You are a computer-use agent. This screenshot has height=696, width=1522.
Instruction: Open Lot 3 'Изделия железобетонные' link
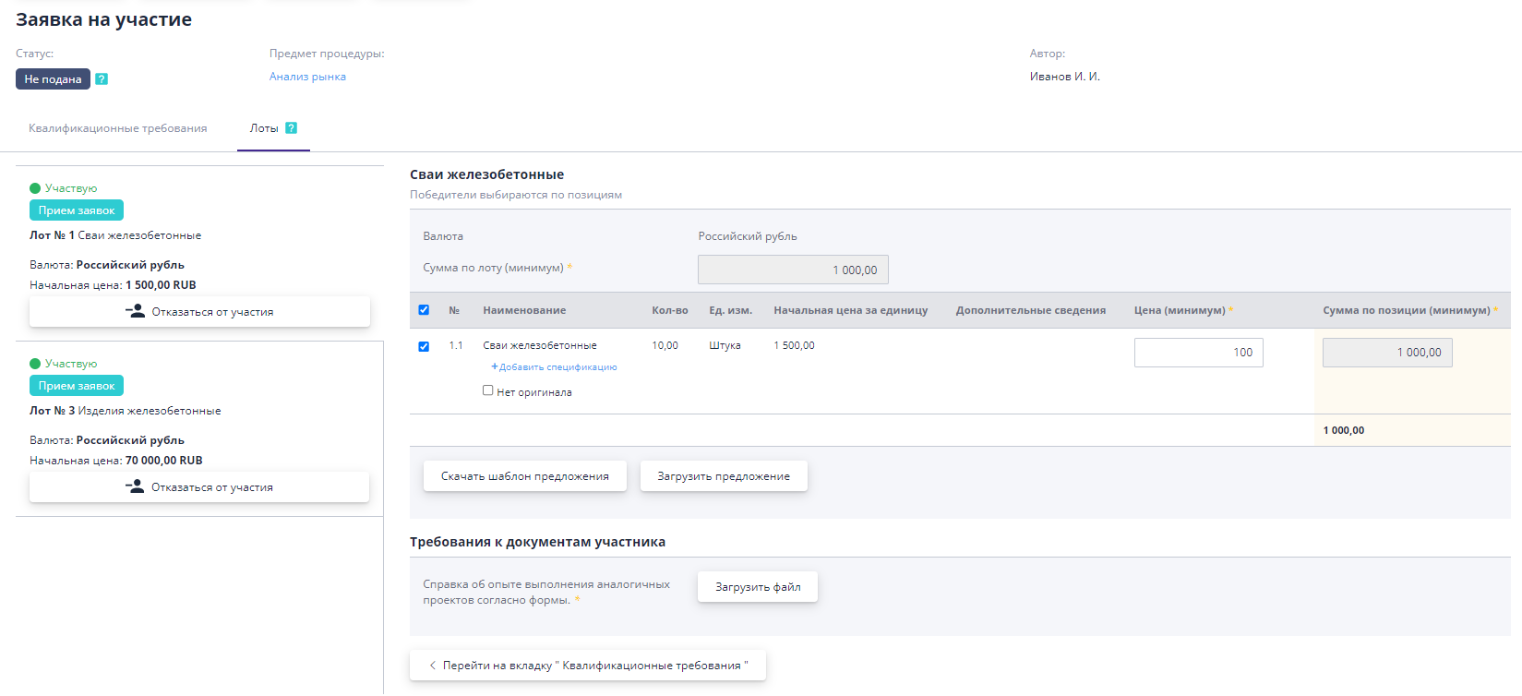150,411
